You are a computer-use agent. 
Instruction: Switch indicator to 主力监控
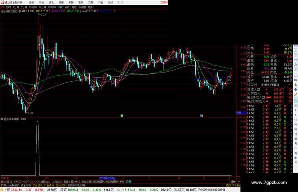(57, 182)
